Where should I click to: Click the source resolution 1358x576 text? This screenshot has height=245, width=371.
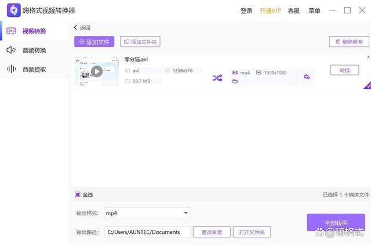point(183,71)
